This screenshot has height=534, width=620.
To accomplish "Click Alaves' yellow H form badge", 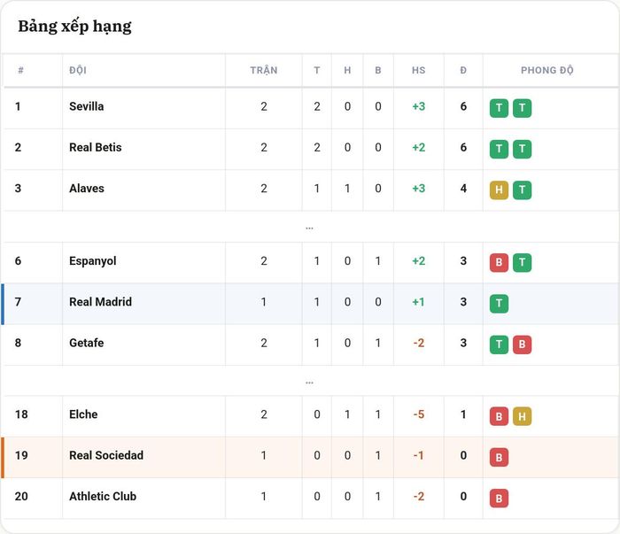I will coord(499,190).
